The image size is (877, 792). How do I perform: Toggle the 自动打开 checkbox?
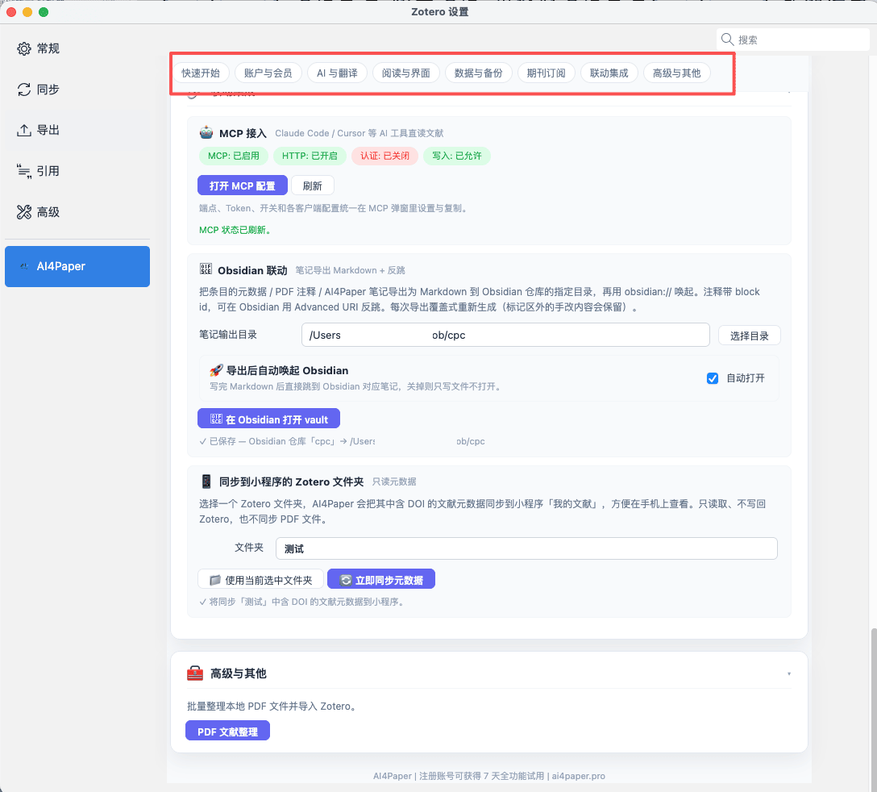[x=713, y=378]
